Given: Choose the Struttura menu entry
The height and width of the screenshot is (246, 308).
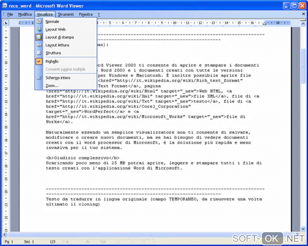Looking at the screenshot, I should point(66,53).
